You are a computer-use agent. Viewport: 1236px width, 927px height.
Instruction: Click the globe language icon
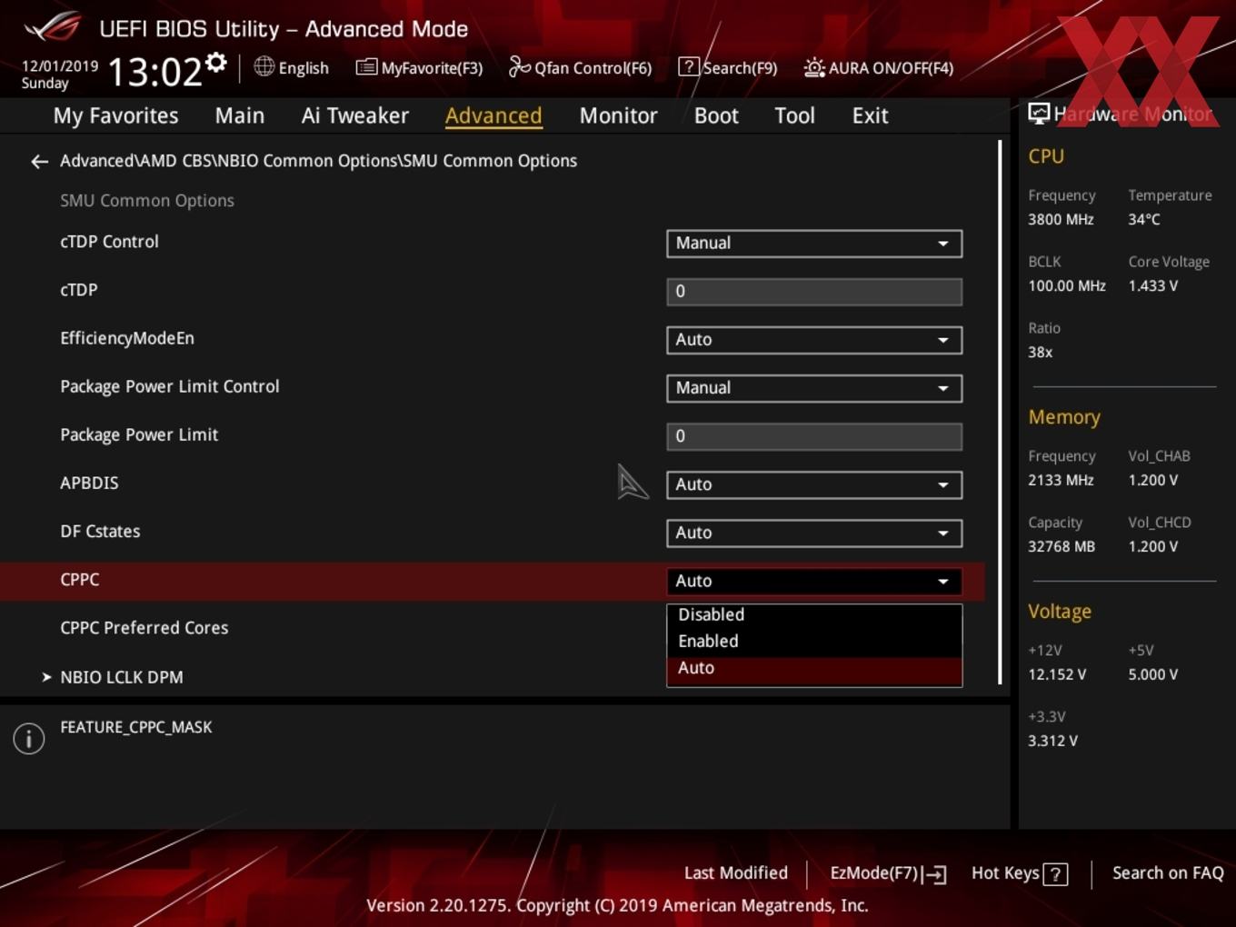click(x=264, y=66)
